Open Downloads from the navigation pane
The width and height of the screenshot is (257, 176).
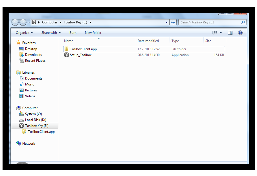click(34, 54)
